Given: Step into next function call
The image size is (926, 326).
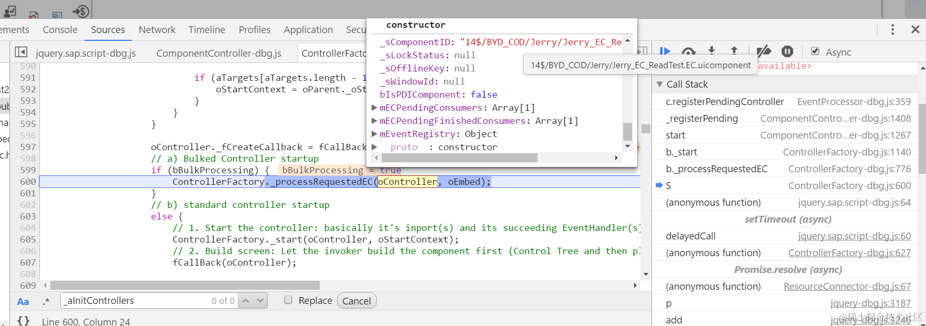Looking at the screenshot, I should [711, 51].
